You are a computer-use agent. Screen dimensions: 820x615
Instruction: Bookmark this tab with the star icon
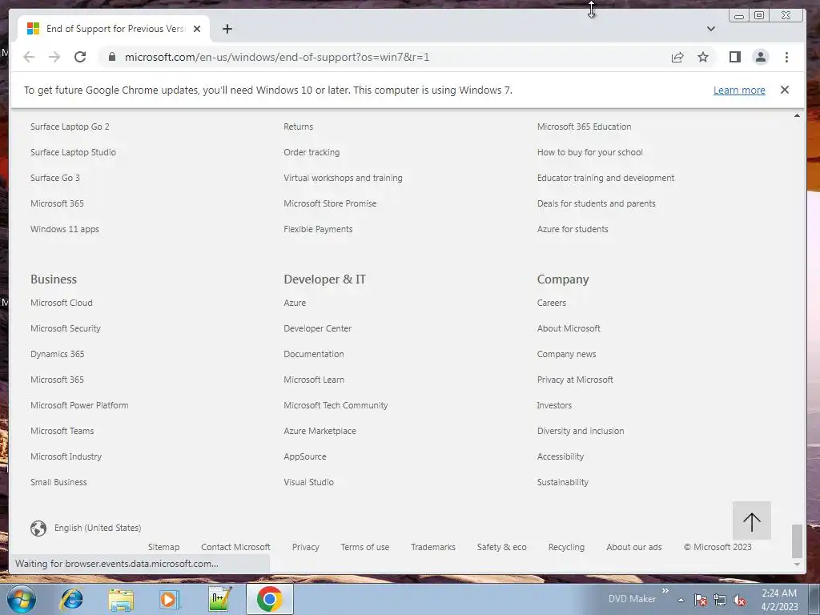(x=703, y=57)
